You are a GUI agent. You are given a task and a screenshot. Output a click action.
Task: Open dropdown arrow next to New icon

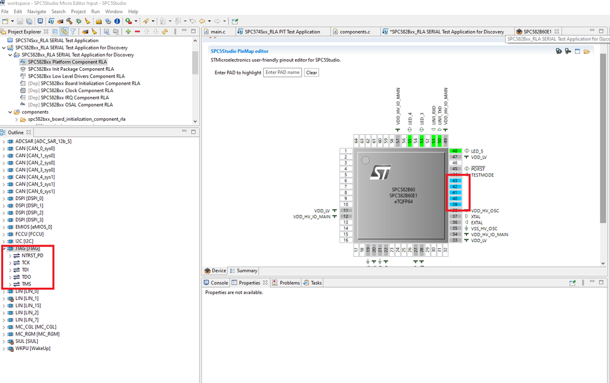(x=12, y=21)
